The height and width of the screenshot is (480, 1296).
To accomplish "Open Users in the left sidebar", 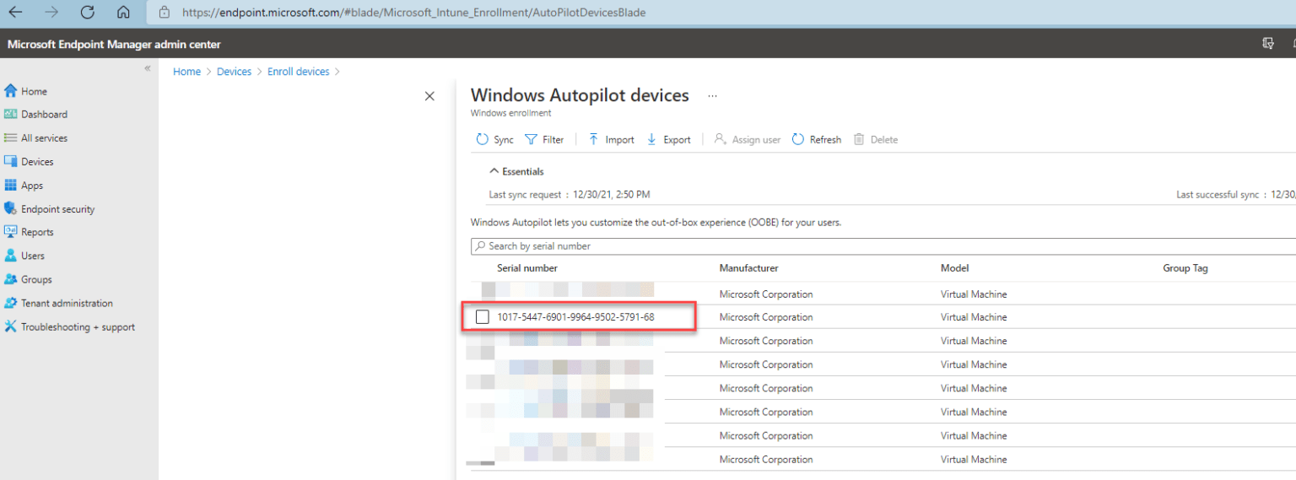I will [33, 256].
